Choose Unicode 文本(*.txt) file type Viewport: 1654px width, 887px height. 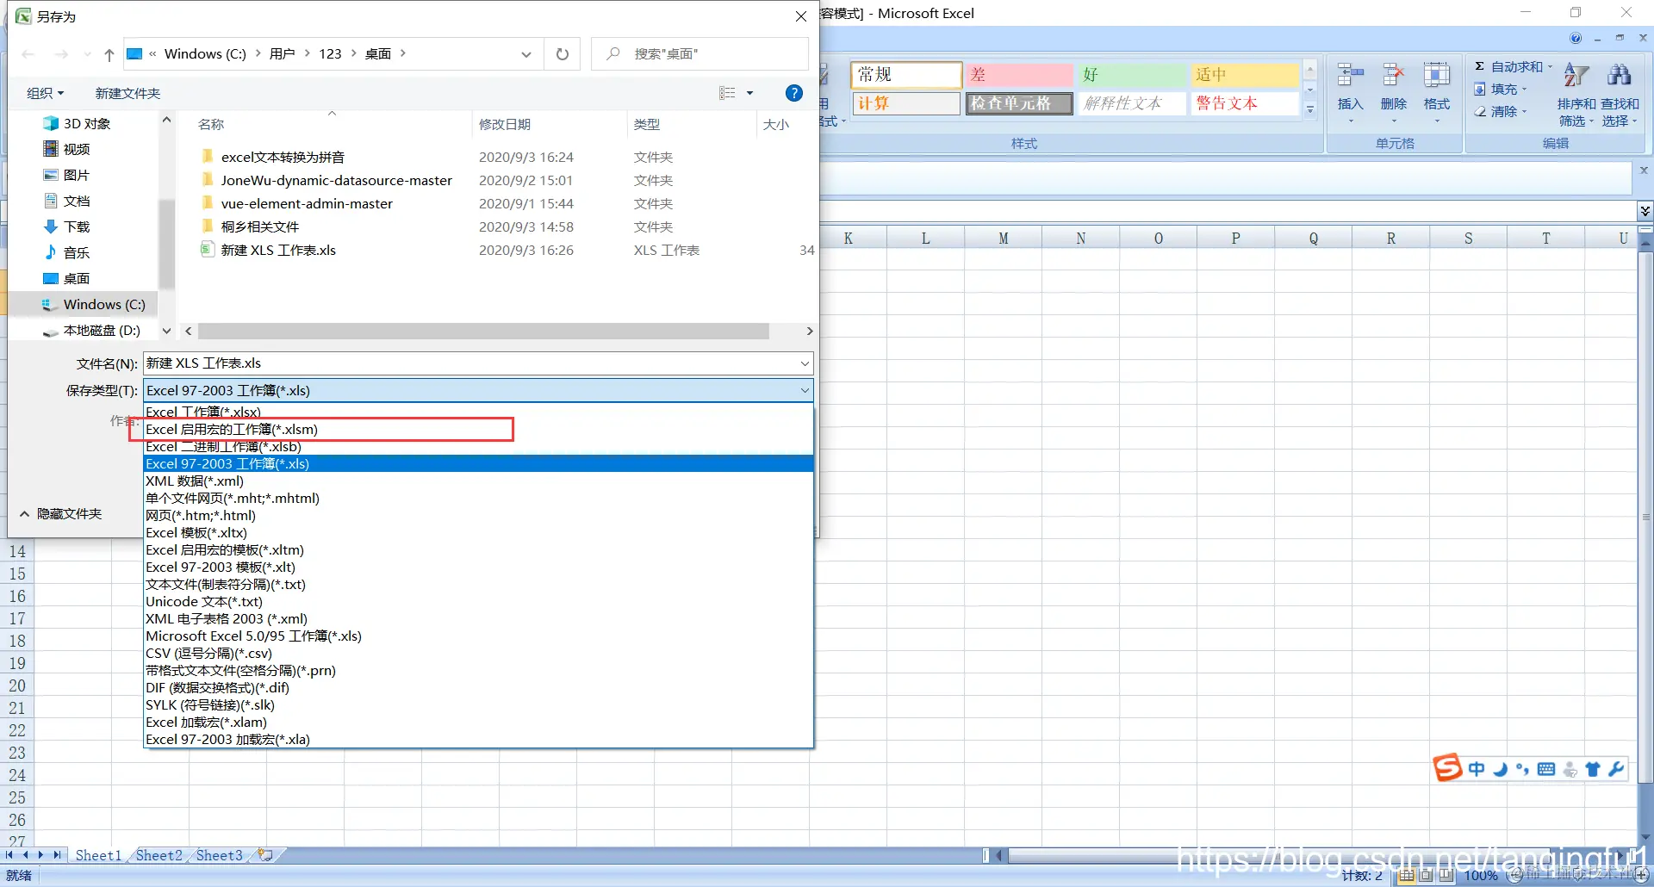click(x=478, y=601)
